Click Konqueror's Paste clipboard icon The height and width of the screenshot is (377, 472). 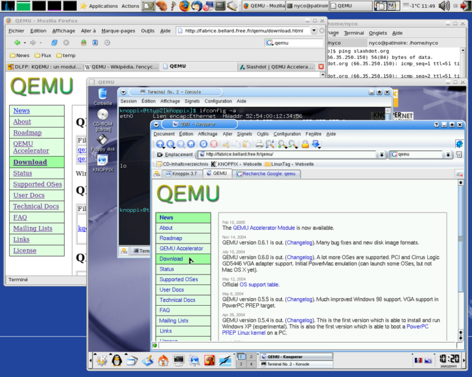(246, 144)
